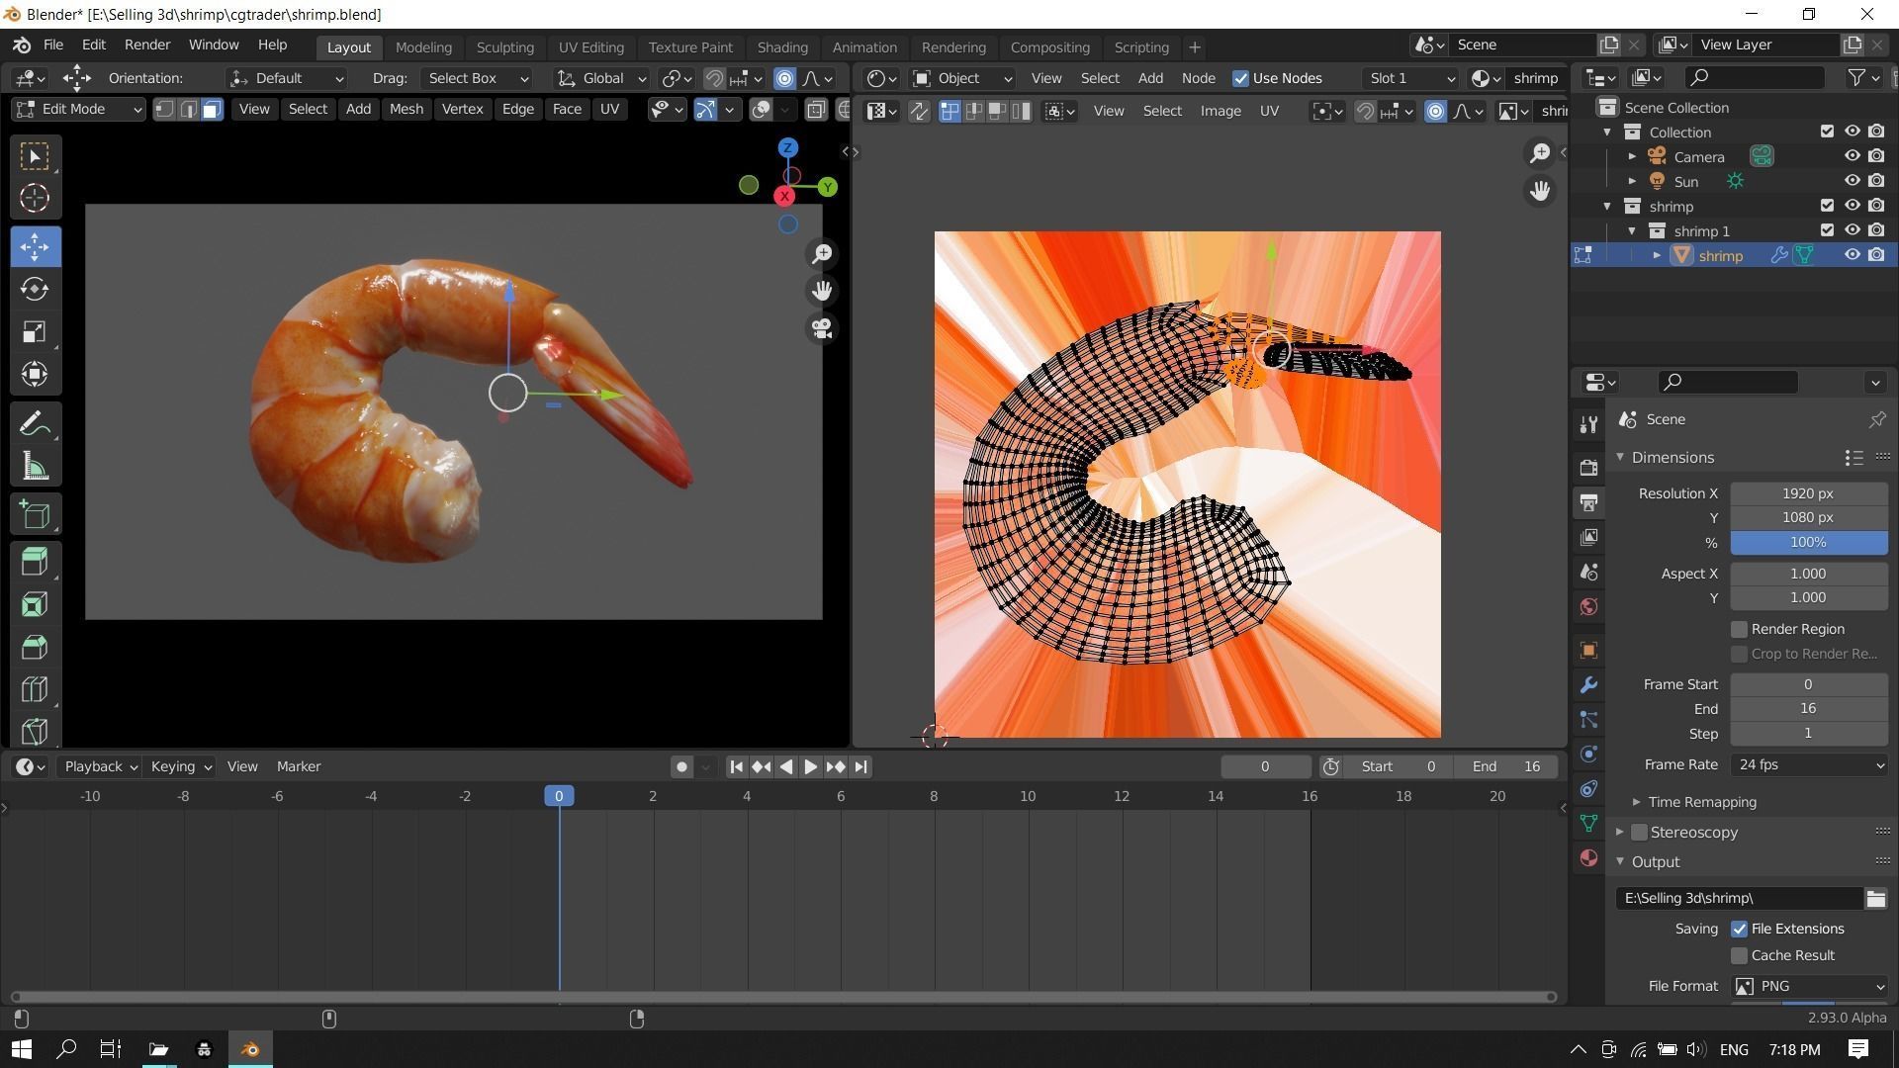Enable the Render Region checkbox

point(1739,629)
